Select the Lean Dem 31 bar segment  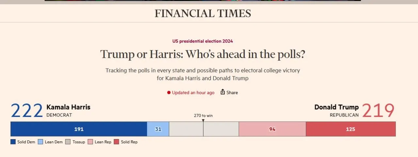158,129
